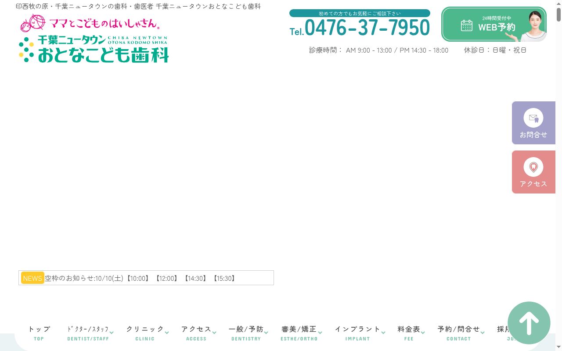This screenshot has width=562, height=351.
Task: Click the purple お問合せ side button
Action: 533,123
